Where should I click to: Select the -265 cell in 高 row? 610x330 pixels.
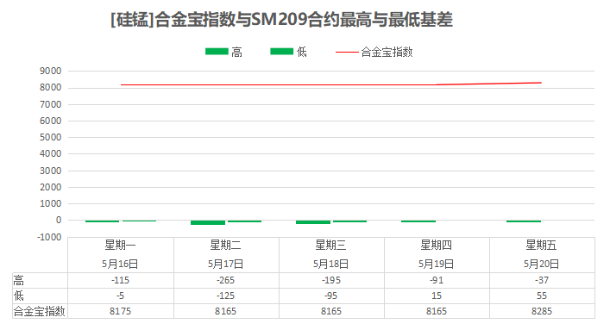click(226, 280)
